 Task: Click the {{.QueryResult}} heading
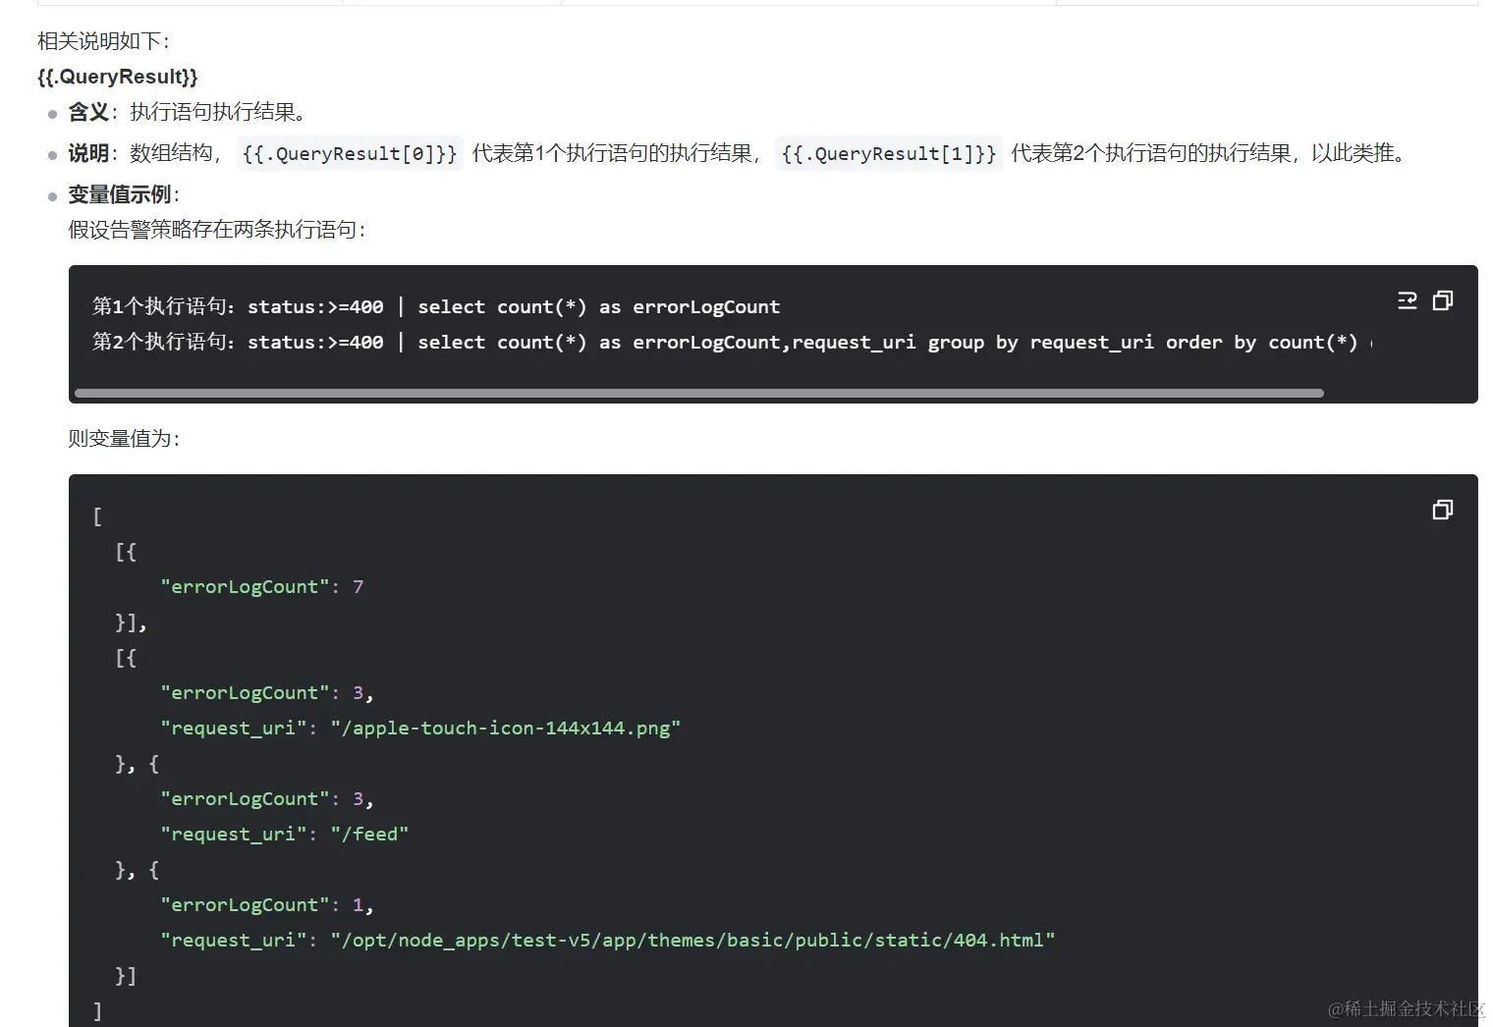tap(118, 77)
